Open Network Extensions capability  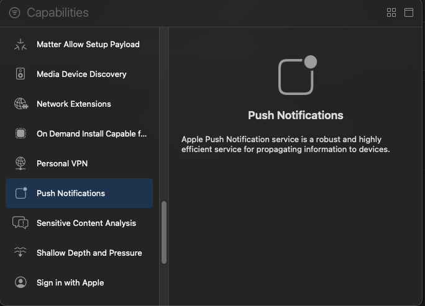pos(79,104)
